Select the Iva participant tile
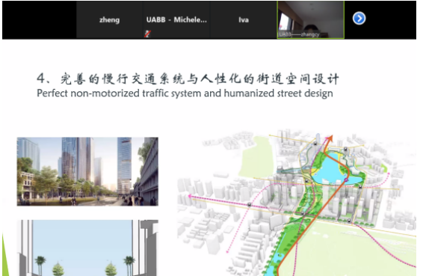 click(244, 19)
